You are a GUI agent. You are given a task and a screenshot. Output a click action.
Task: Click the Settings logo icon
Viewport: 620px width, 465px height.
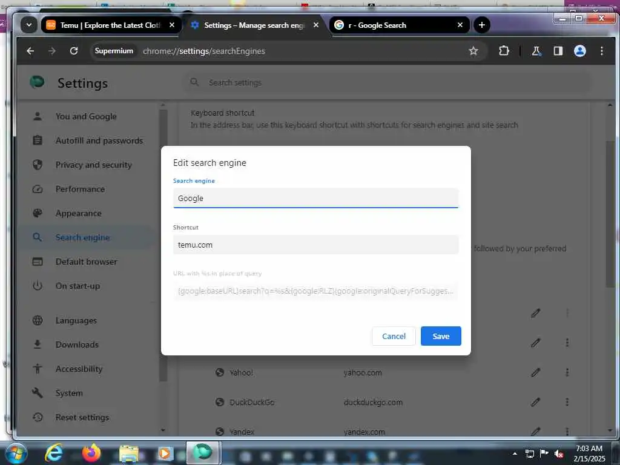[x=37, y=82]
